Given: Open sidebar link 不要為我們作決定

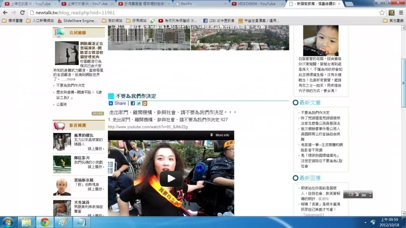Looking at the screenshot, I should pos(71,85).
